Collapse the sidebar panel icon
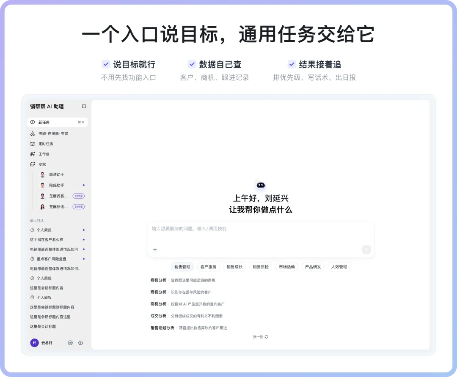This screenshot has width=457, height=377. 84,106
